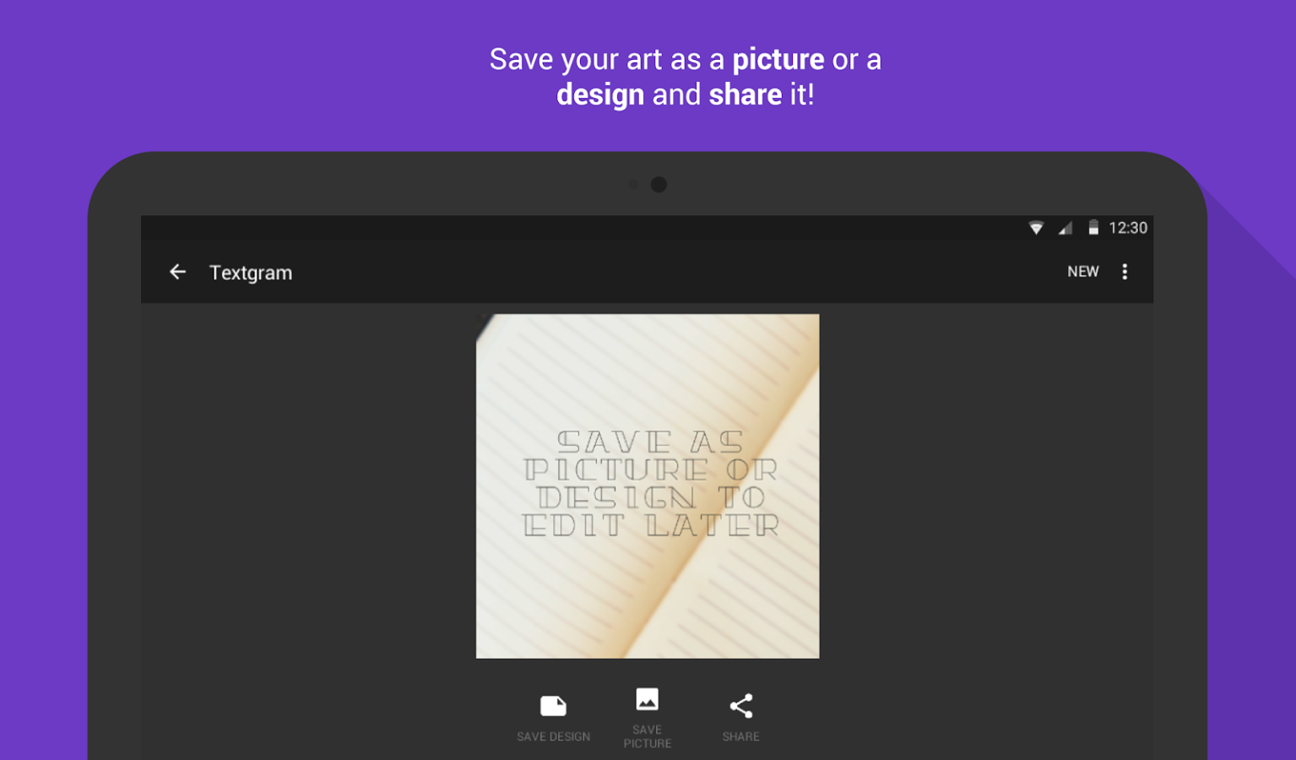
Task: Click the 'Save your art' headline text
Action: (685, 77)
